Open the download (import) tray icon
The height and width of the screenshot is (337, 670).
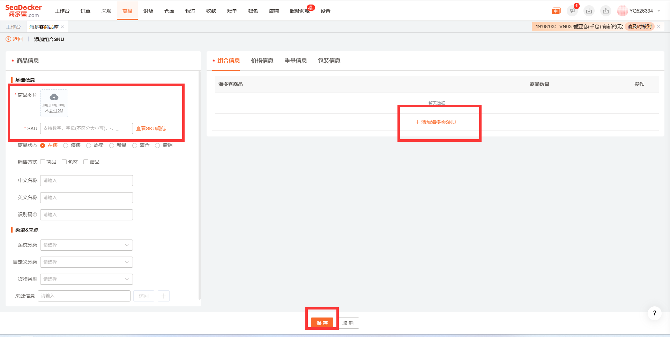[x=589, y=11]
